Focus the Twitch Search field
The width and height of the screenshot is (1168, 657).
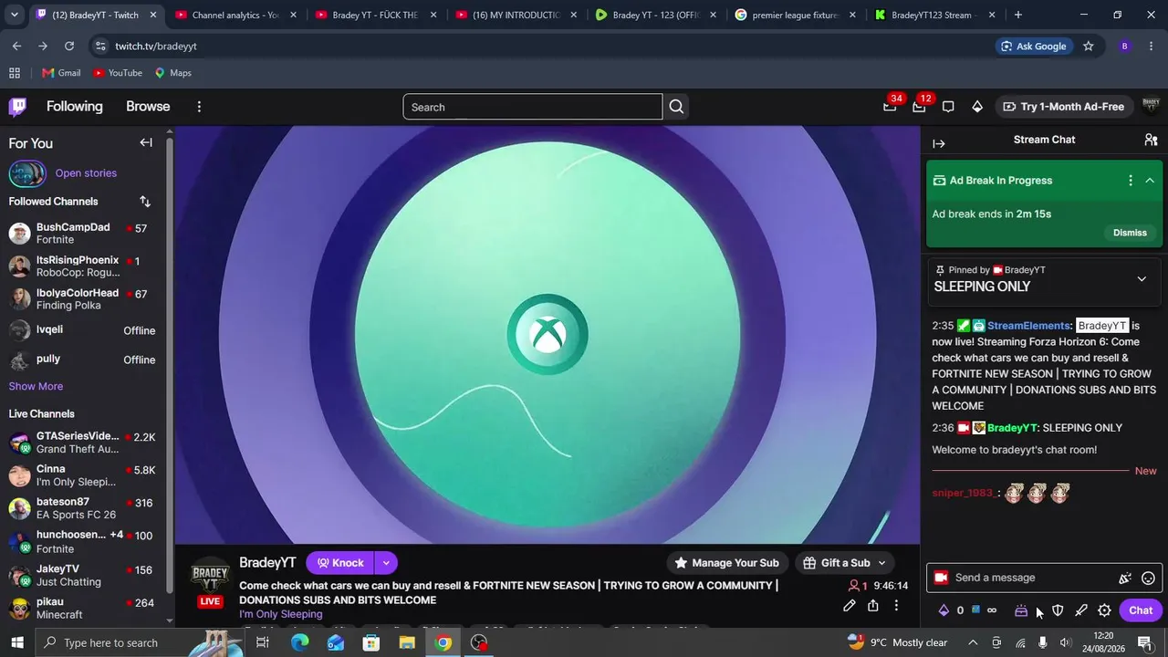tap(533, 107)
